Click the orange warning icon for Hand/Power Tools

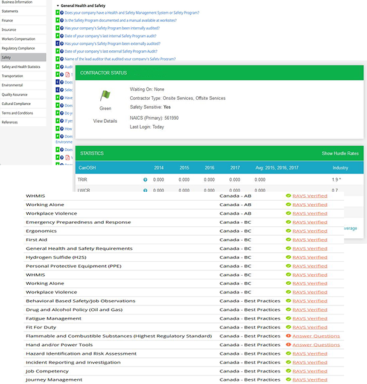pos(289,345)
